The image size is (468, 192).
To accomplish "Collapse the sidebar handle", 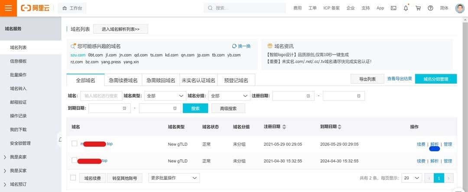I will (60, 139).
